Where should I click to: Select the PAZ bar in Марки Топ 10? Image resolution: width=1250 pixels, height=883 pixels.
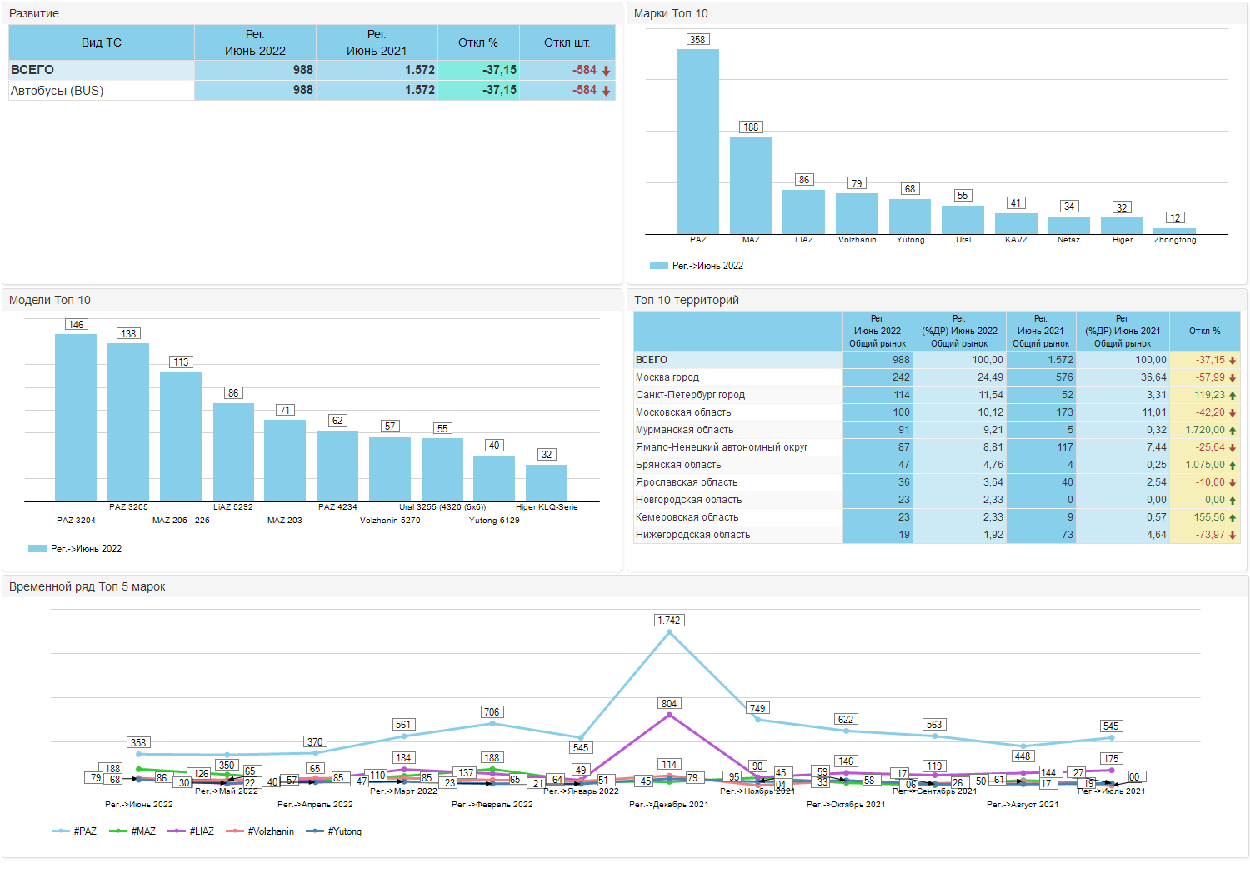697,142
